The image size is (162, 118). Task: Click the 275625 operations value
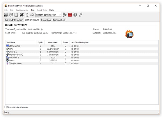click(53, 60)
